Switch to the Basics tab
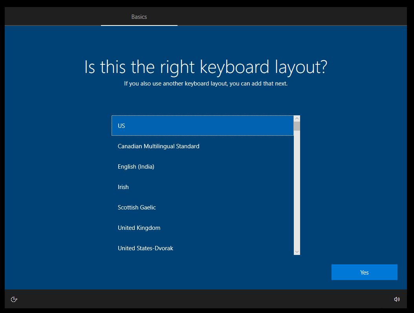 139,17
